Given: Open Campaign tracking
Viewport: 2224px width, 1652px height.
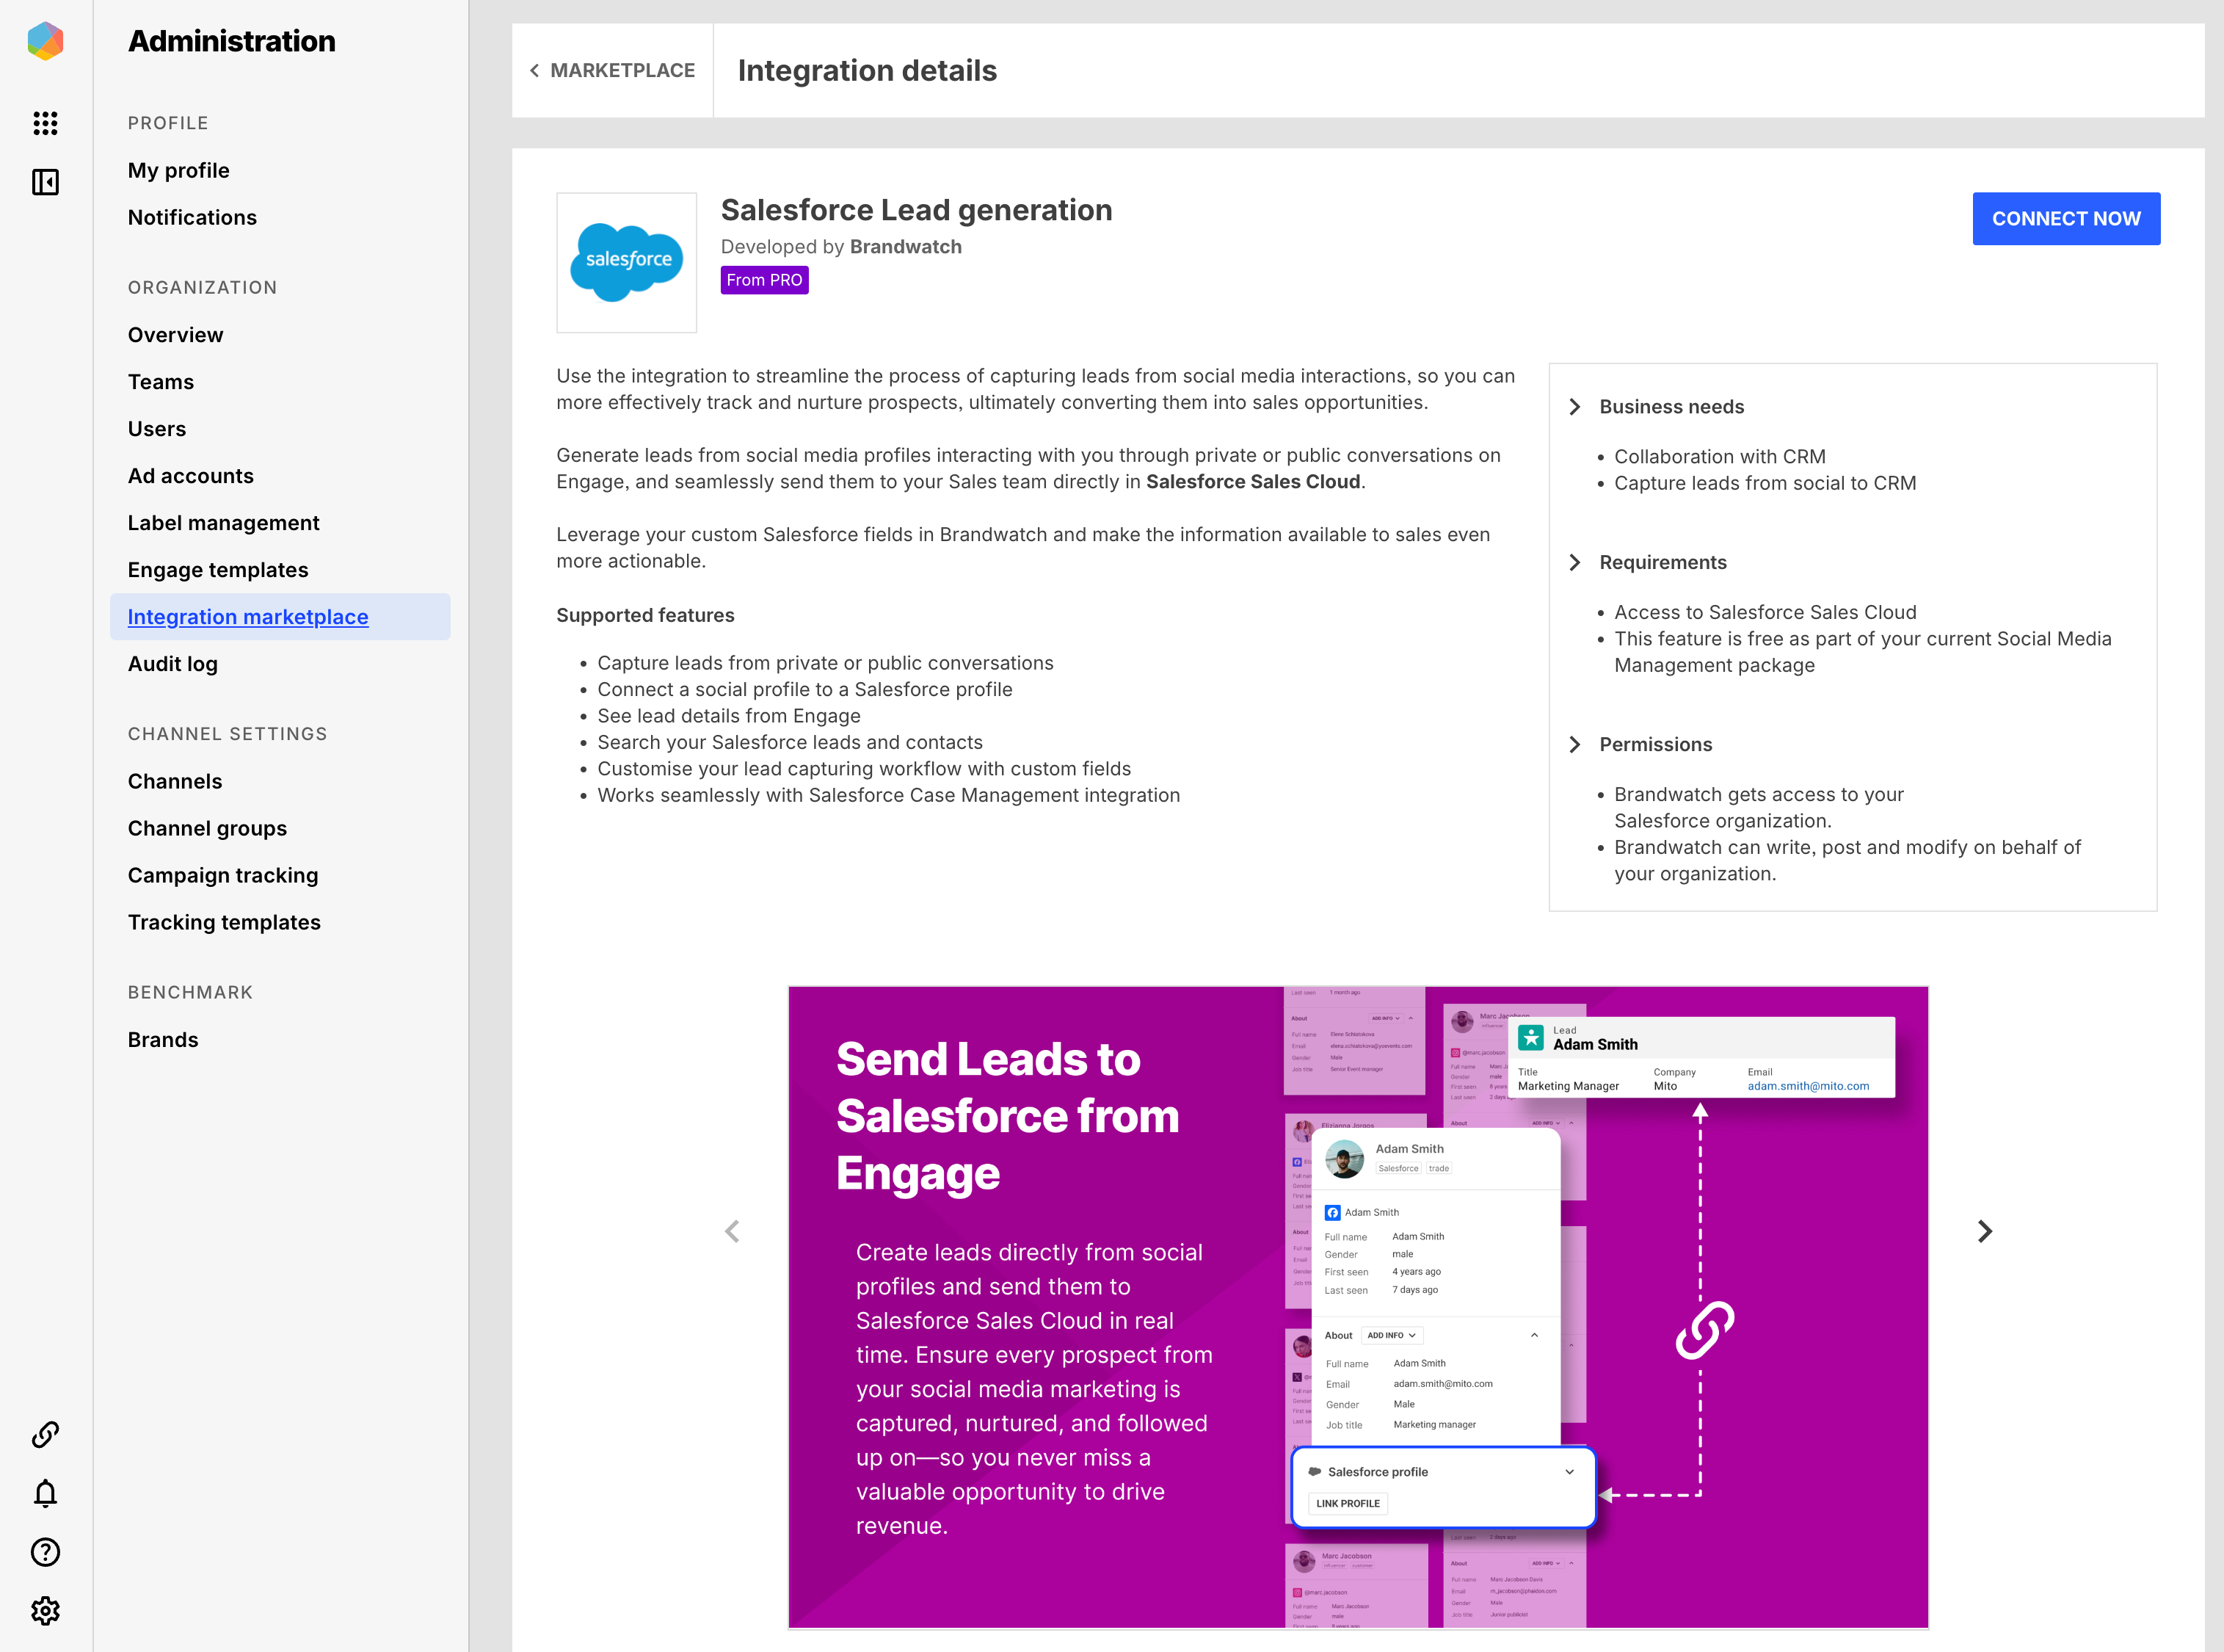Looking at the screenshot, I should pos(223,875).
